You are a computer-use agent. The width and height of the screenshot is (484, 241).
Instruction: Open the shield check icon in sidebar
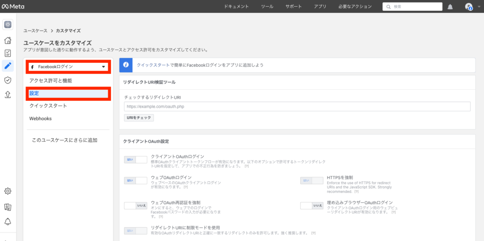coord(8,80)
